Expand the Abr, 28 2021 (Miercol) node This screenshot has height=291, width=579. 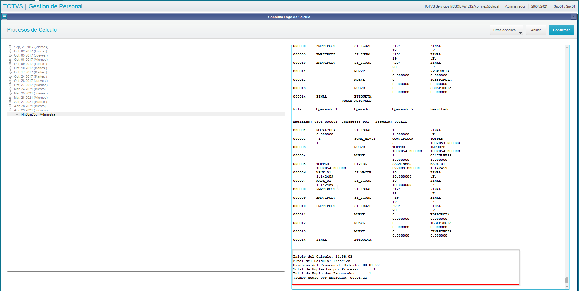(10, 106)
